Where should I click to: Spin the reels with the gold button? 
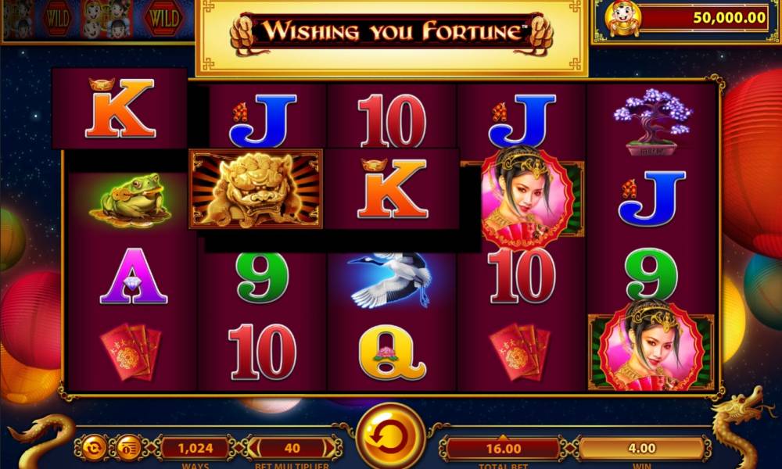pyautogui.click(x=391, y=437)
